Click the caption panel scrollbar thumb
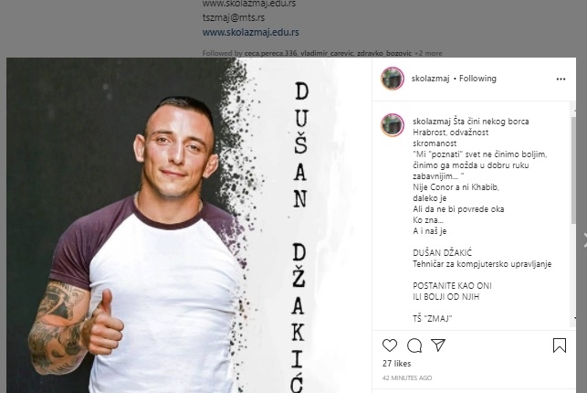This screenshot has width=587, height=393. coord(573,171)
